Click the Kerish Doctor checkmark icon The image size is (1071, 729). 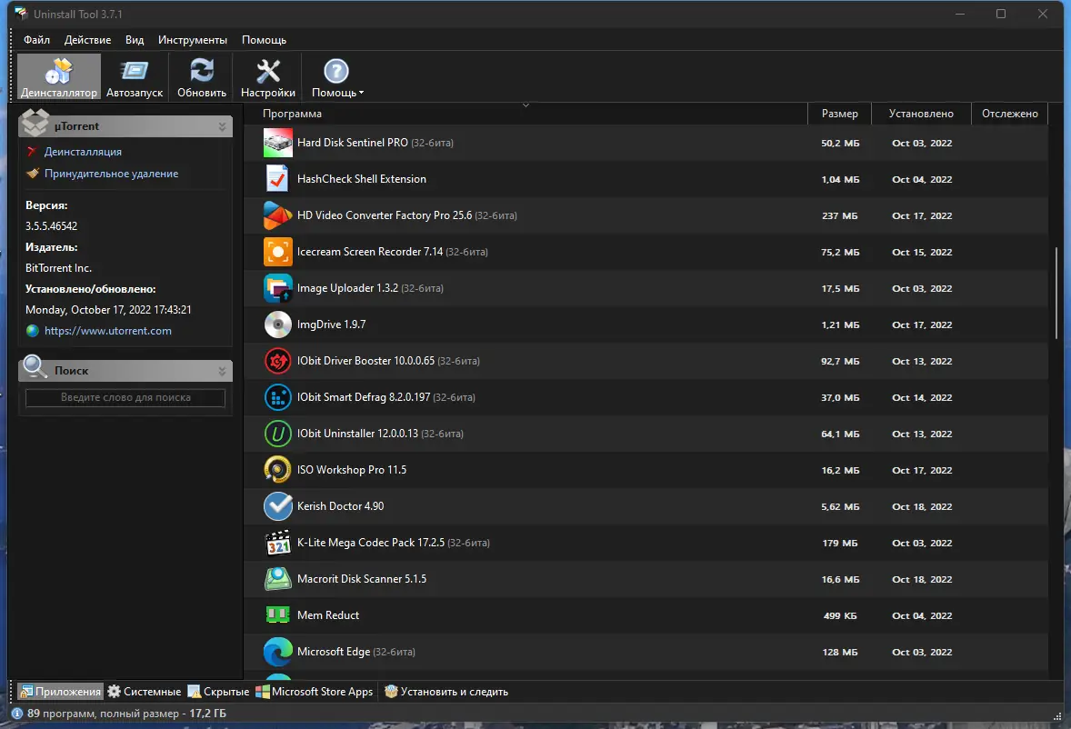coord(278,506)
